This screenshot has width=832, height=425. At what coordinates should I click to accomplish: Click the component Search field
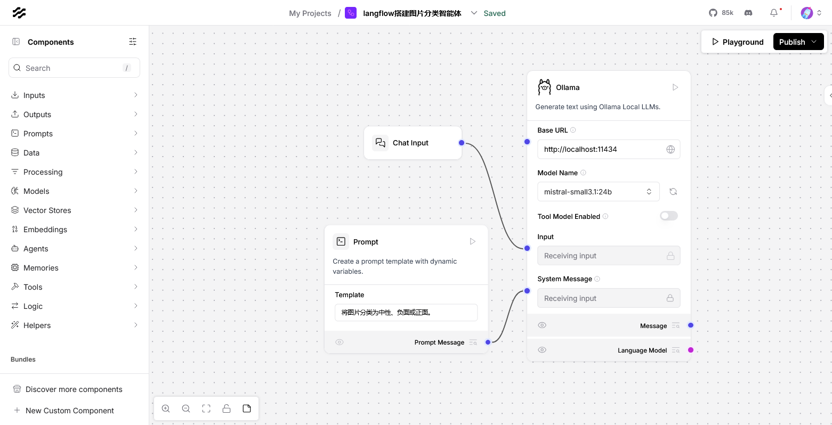pos(75,68)
